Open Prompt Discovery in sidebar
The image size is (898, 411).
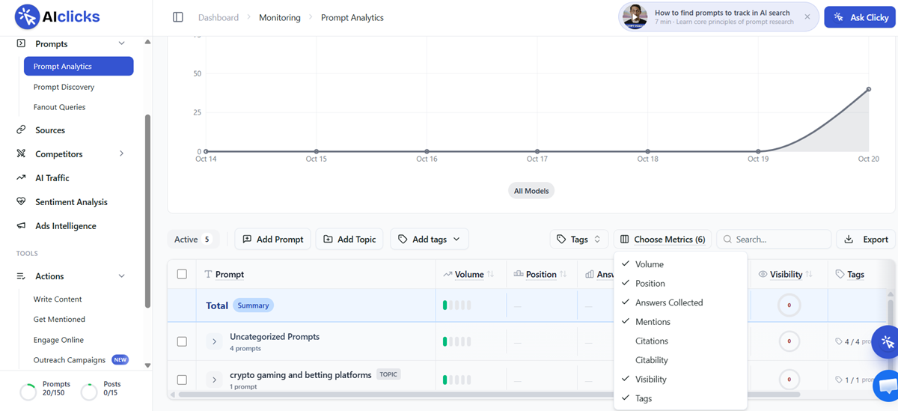[x=64, y=87]
